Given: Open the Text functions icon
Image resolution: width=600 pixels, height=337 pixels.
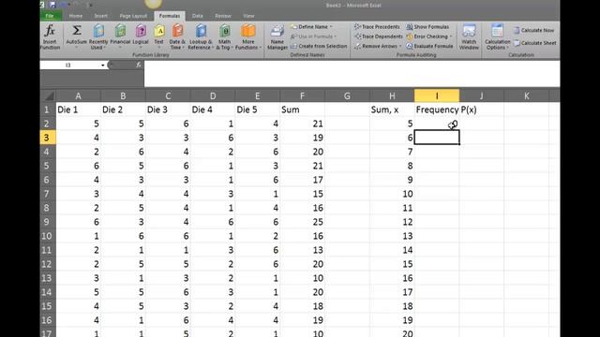Looking at the screenshot, I should pos(159,31).
